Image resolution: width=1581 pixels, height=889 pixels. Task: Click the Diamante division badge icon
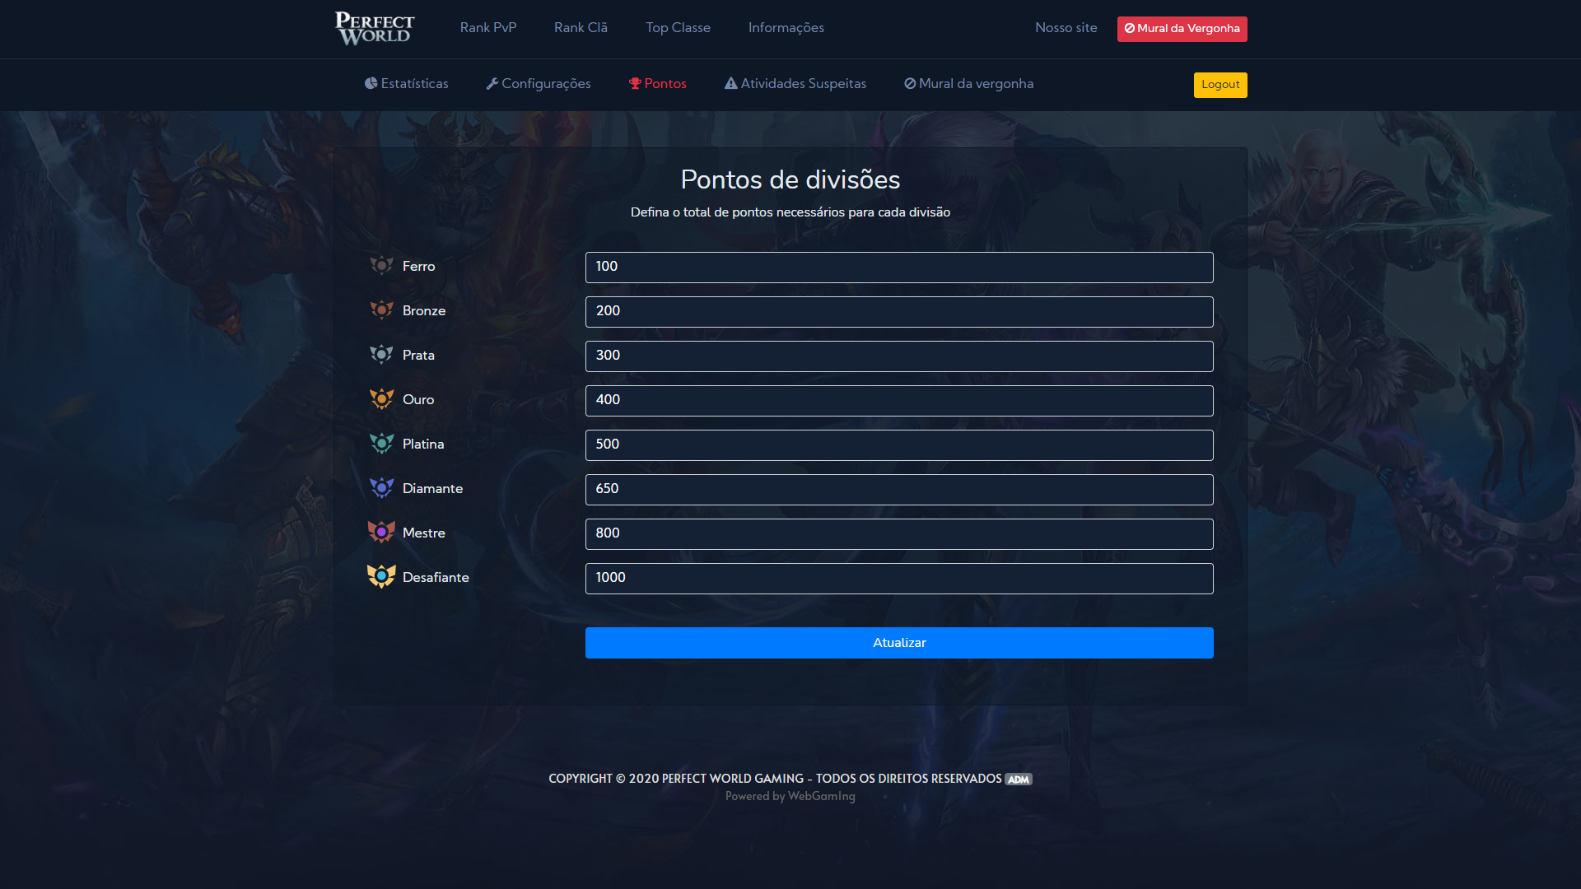(381, 488)
